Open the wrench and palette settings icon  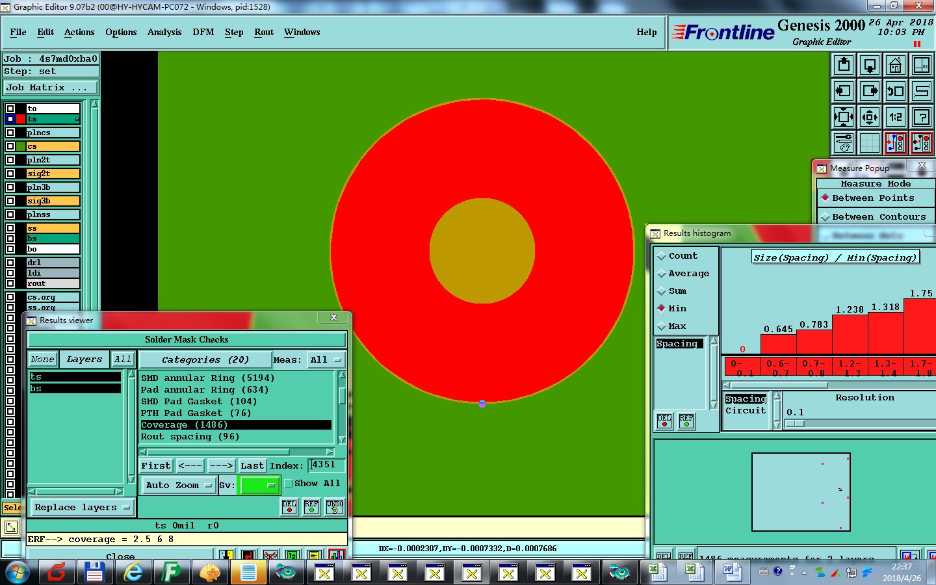pyautogui.click(x=844, y=142)
